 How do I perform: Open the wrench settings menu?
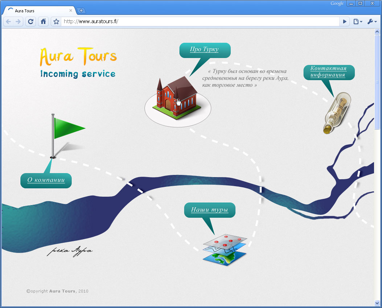372,22
